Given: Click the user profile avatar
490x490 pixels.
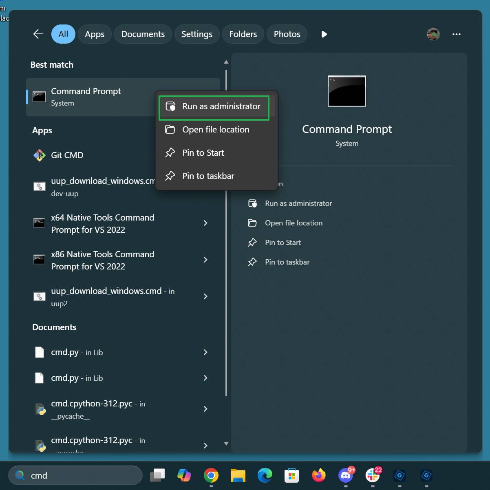Looking at the screenshot, I should 433,34.
